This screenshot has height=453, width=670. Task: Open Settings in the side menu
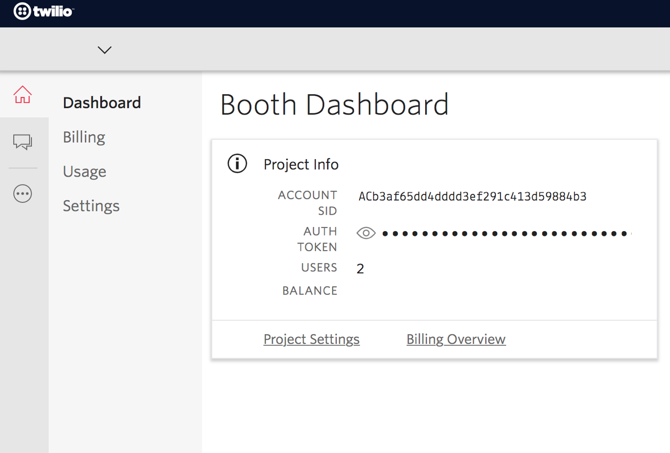[x=91, y=206]
